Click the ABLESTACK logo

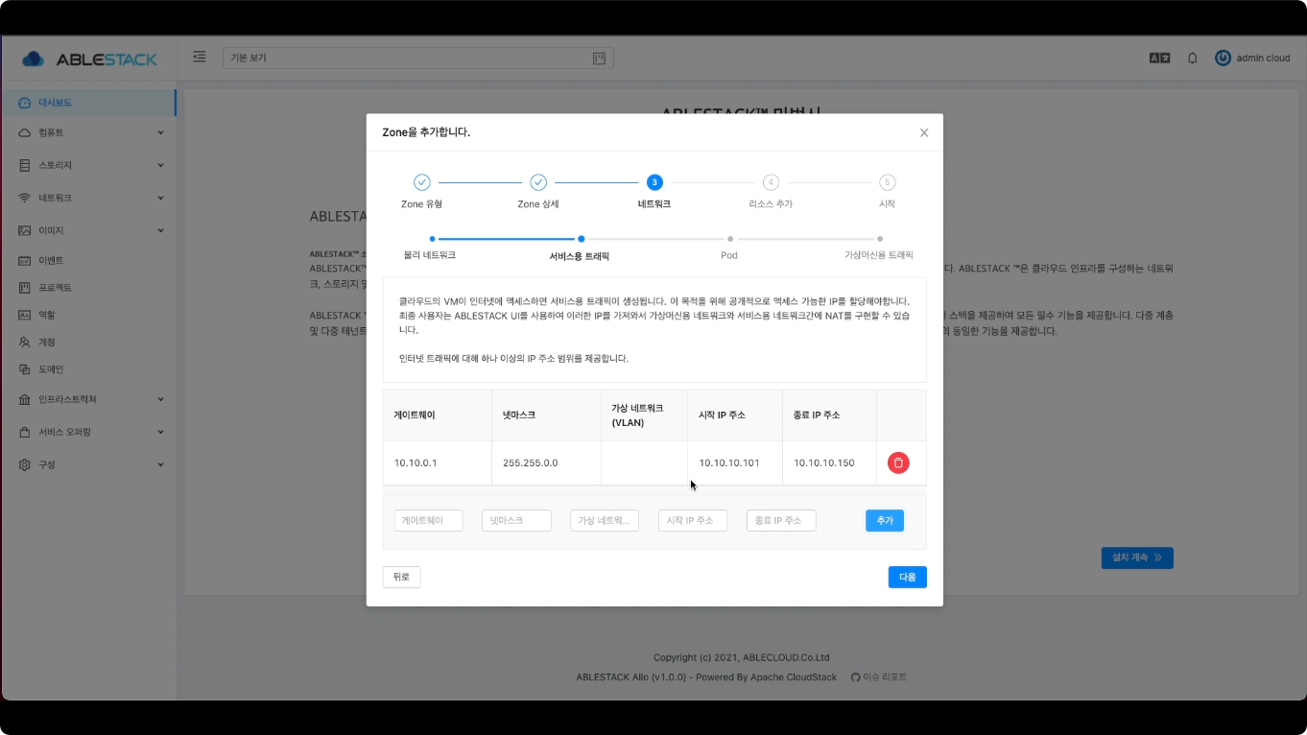click(89, 59)
